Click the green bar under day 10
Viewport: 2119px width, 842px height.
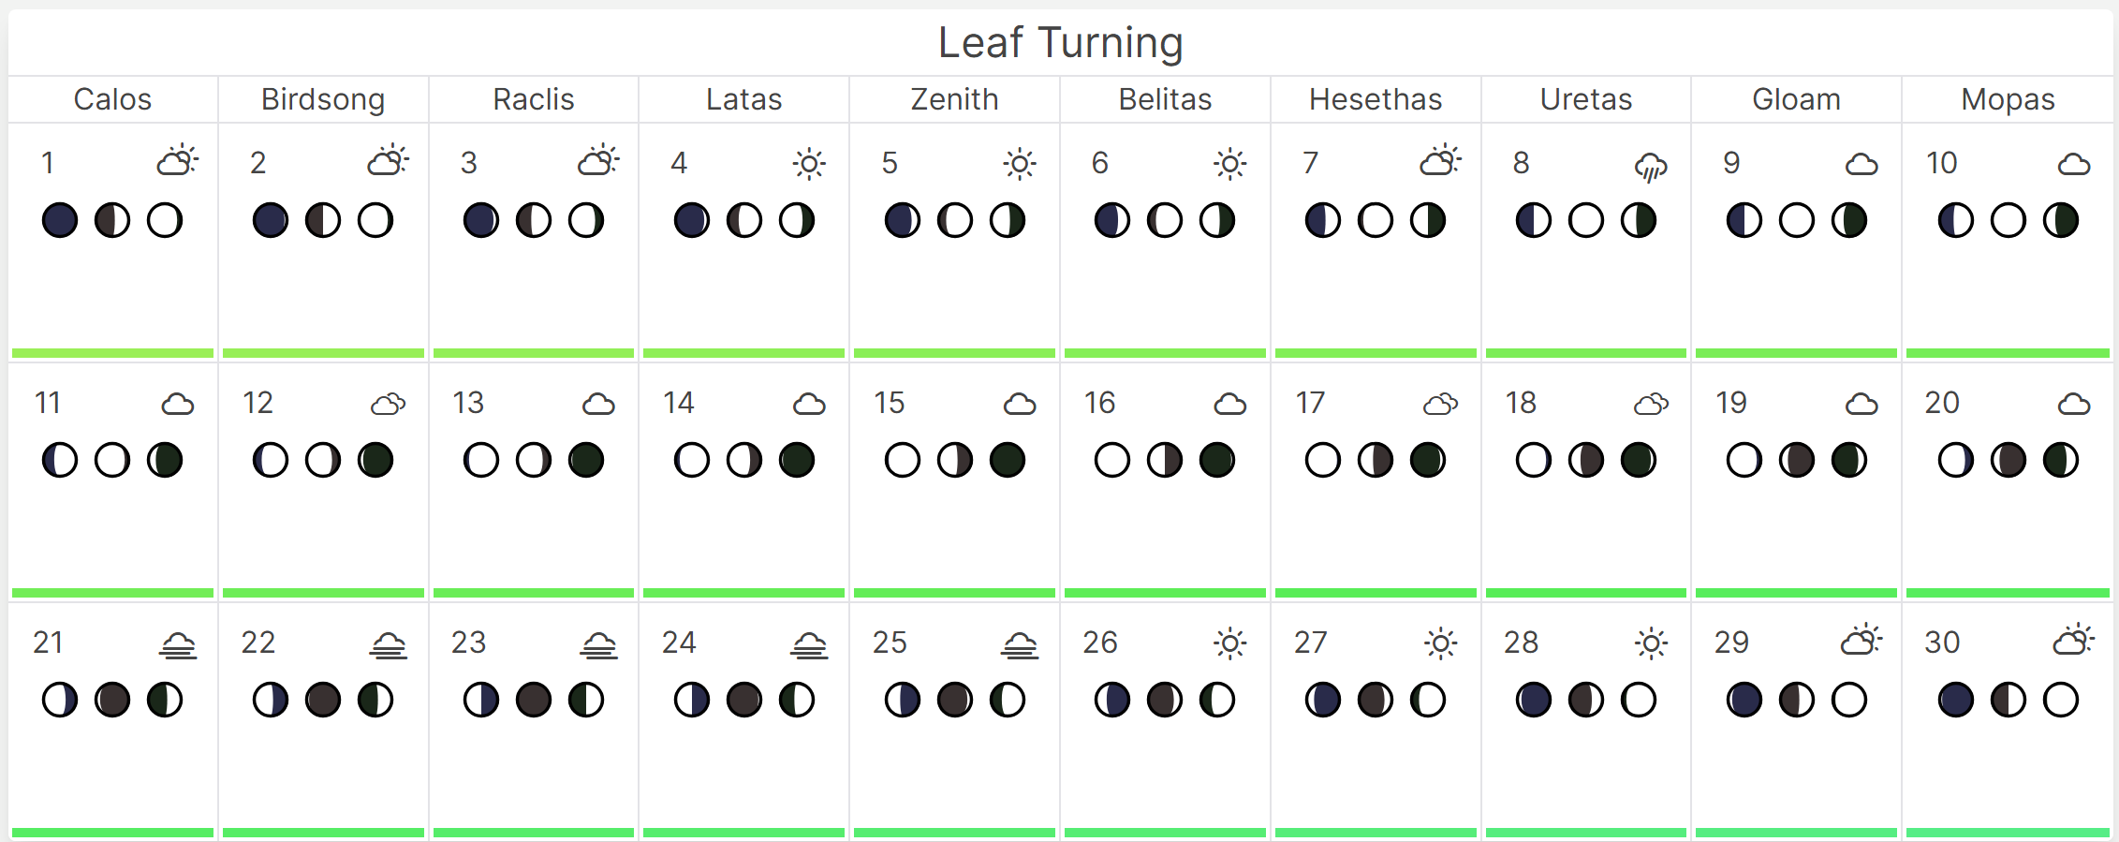2008,353
